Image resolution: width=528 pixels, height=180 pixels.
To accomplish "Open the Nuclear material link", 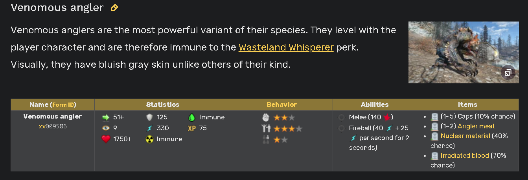I will (465, 136).
